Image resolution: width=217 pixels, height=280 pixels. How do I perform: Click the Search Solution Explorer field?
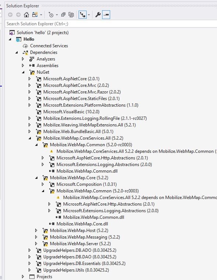pos(111,24)
